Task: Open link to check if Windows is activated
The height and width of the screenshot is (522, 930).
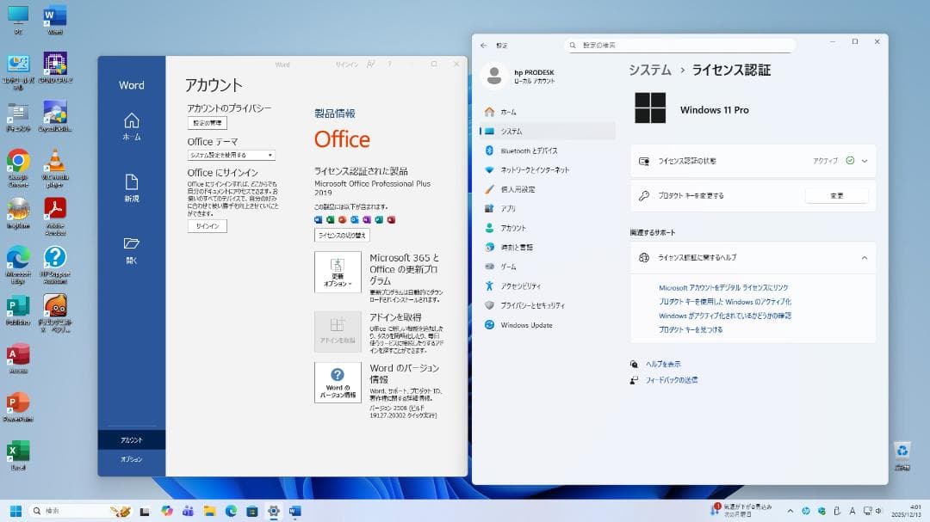Action: (725, 316)
